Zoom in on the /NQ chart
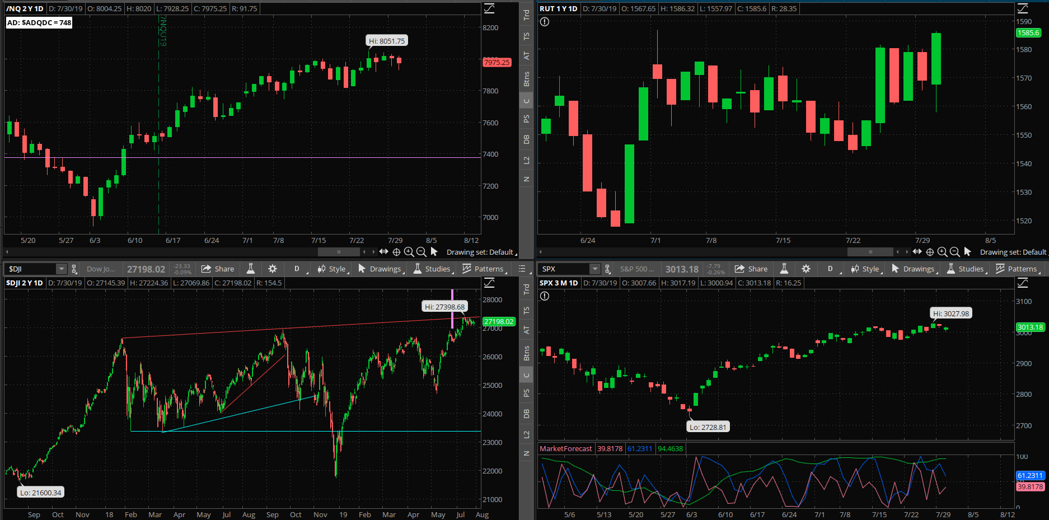The width and height of the screenshot is (1049, 520). (x=409, y=252)
